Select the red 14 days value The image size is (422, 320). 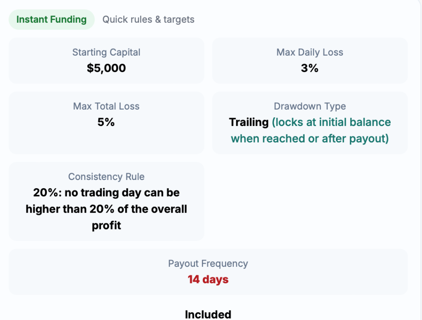pyautogui.click(x=208, y=280)
